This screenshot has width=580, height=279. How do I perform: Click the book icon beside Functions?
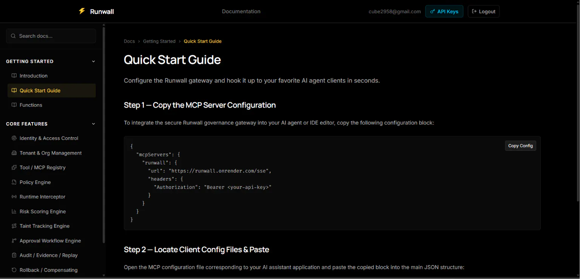[x=14, y=105]
